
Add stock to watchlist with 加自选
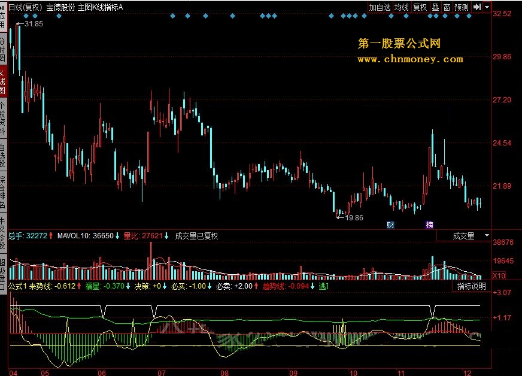[x=380, y=7]
